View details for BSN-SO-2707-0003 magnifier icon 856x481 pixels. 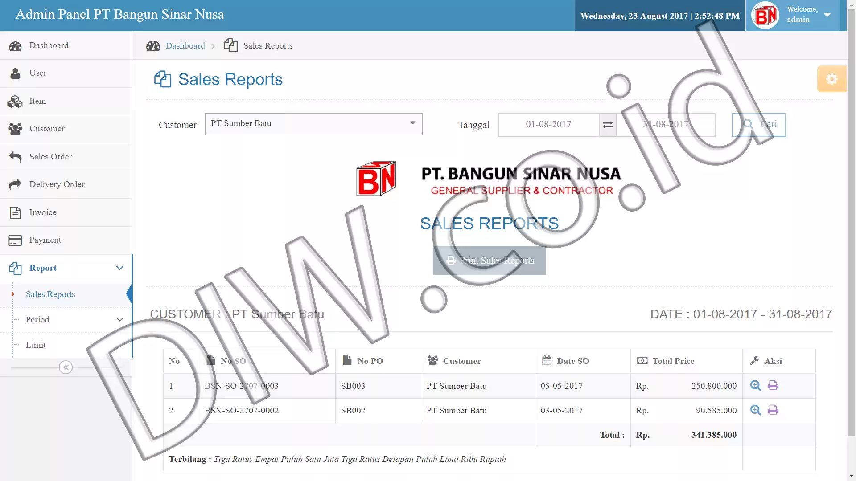tap(756, 386)
